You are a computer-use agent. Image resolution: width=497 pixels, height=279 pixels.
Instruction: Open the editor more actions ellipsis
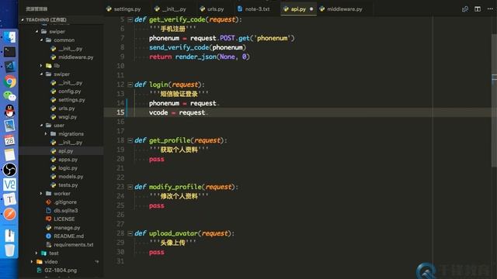(x=490, y=9)
